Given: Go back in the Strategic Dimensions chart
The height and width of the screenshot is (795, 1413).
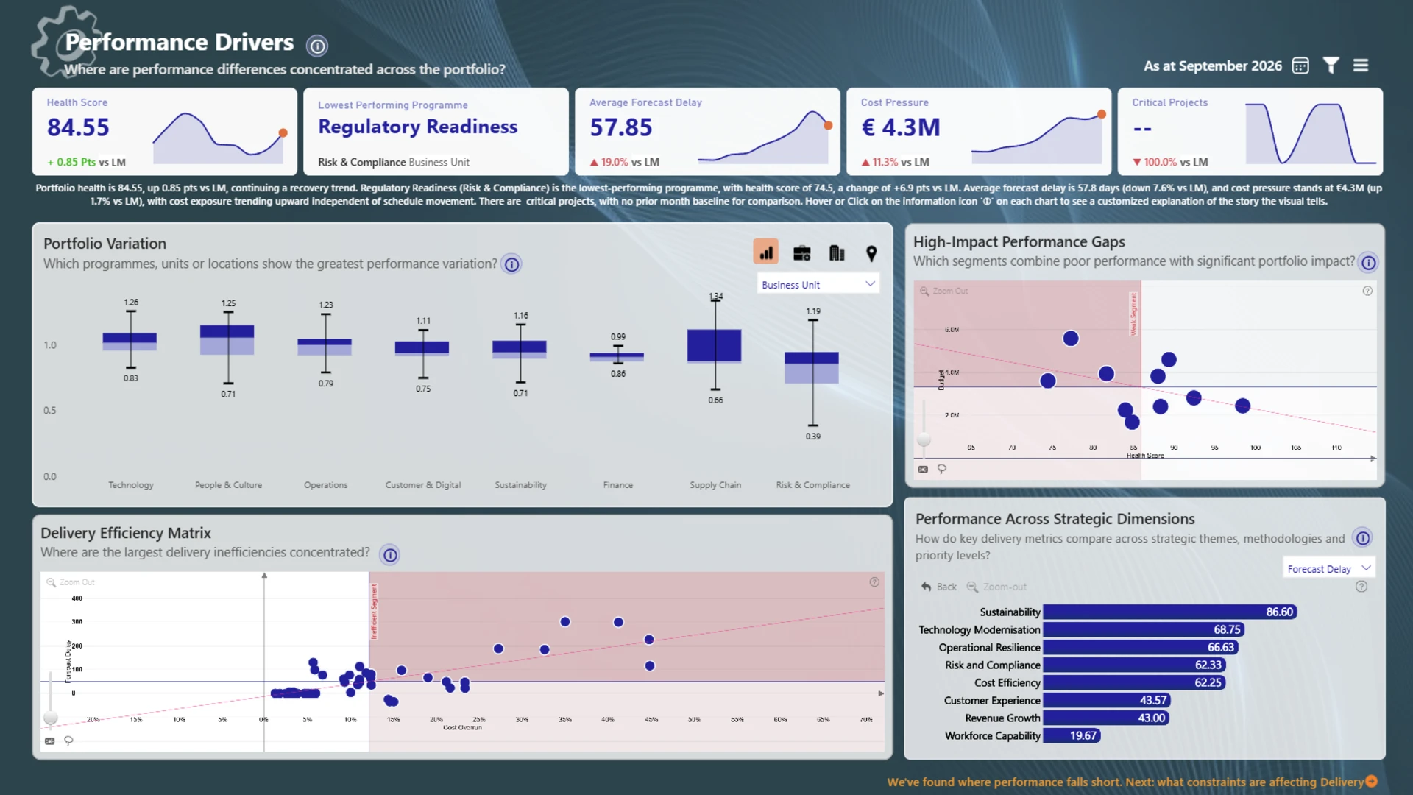Looking at the screenshot, I should tap(939, 587).
